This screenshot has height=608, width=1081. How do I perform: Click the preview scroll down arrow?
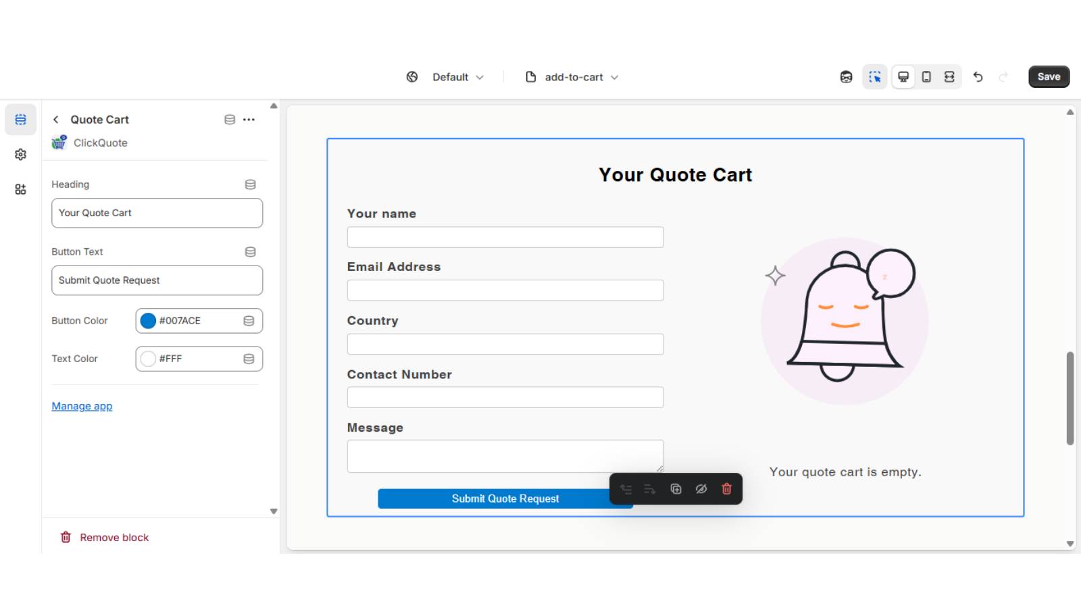tap(1070, 544)
